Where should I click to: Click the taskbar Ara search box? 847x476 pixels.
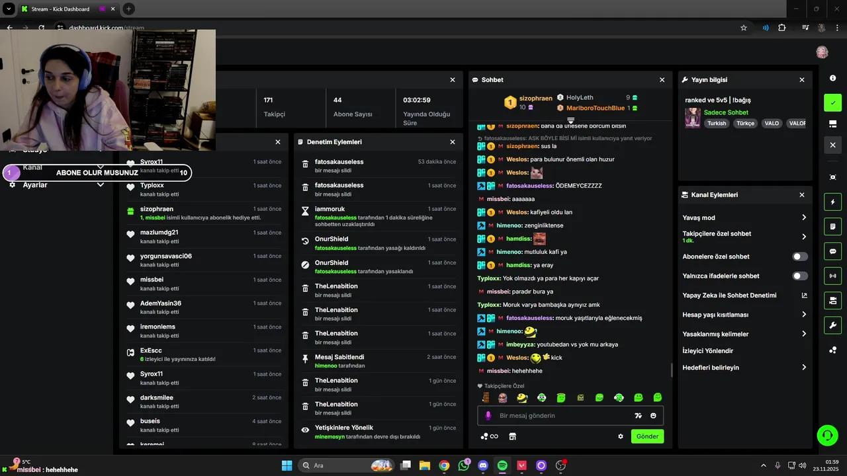[x=345, y=465]
